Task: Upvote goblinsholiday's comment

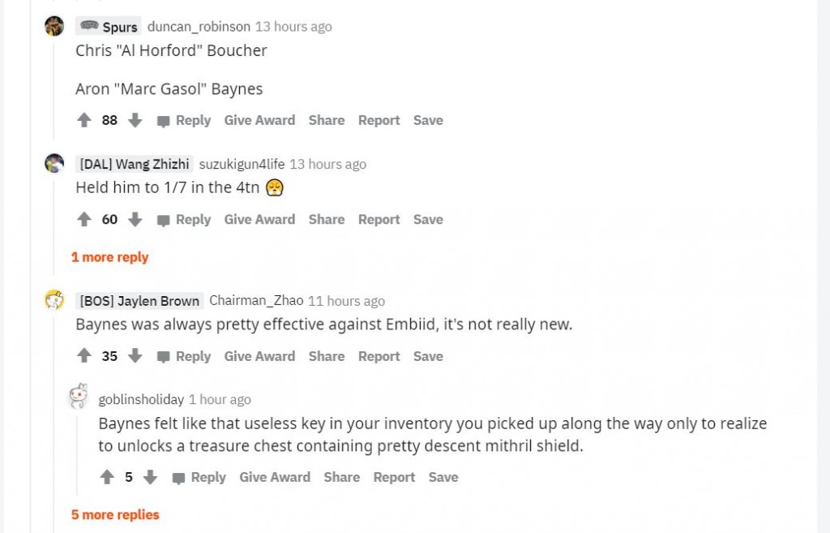Action: [106, 478]
